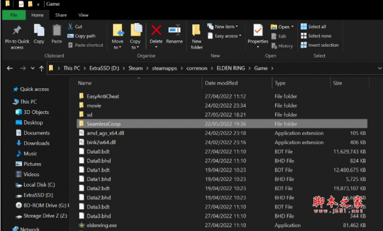Select Quick access in the sidebar
The image size is (383, 231).
[31, 89]
